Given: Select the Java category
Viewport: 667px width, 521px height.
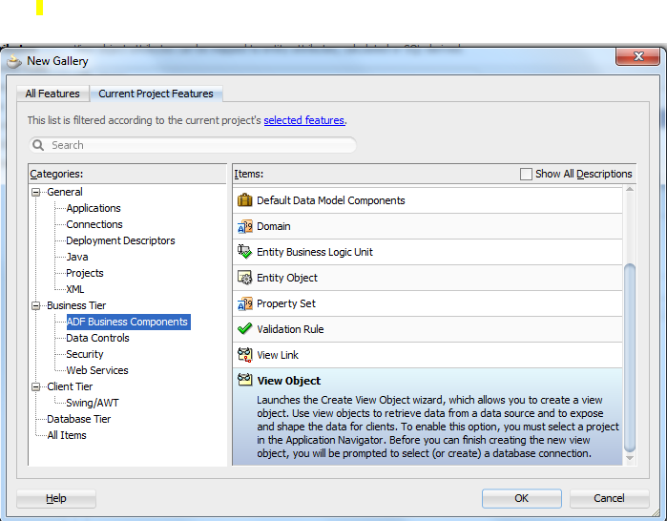Looking at the screenshot, I should (x=77, y=257).
